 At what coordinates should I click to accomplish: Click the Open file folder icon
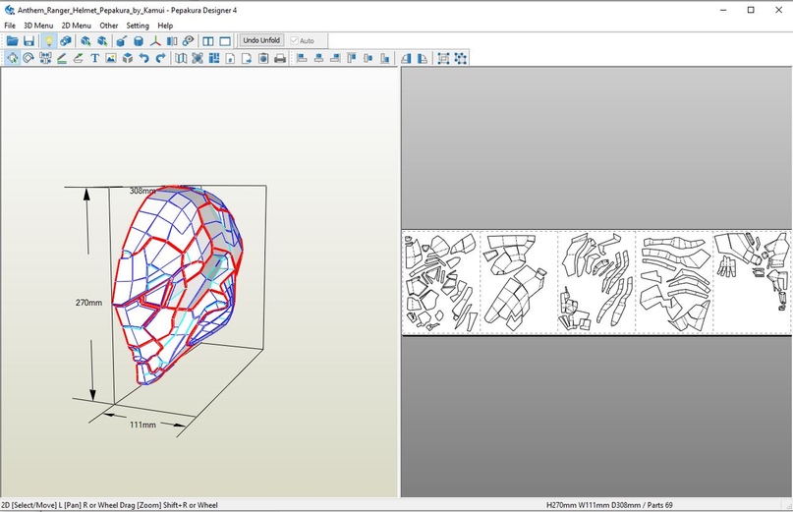pos(12,41)
